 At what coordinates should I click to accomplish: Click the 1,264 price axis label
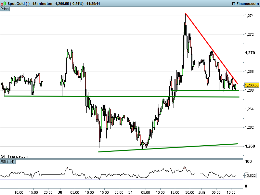point(249,109)
